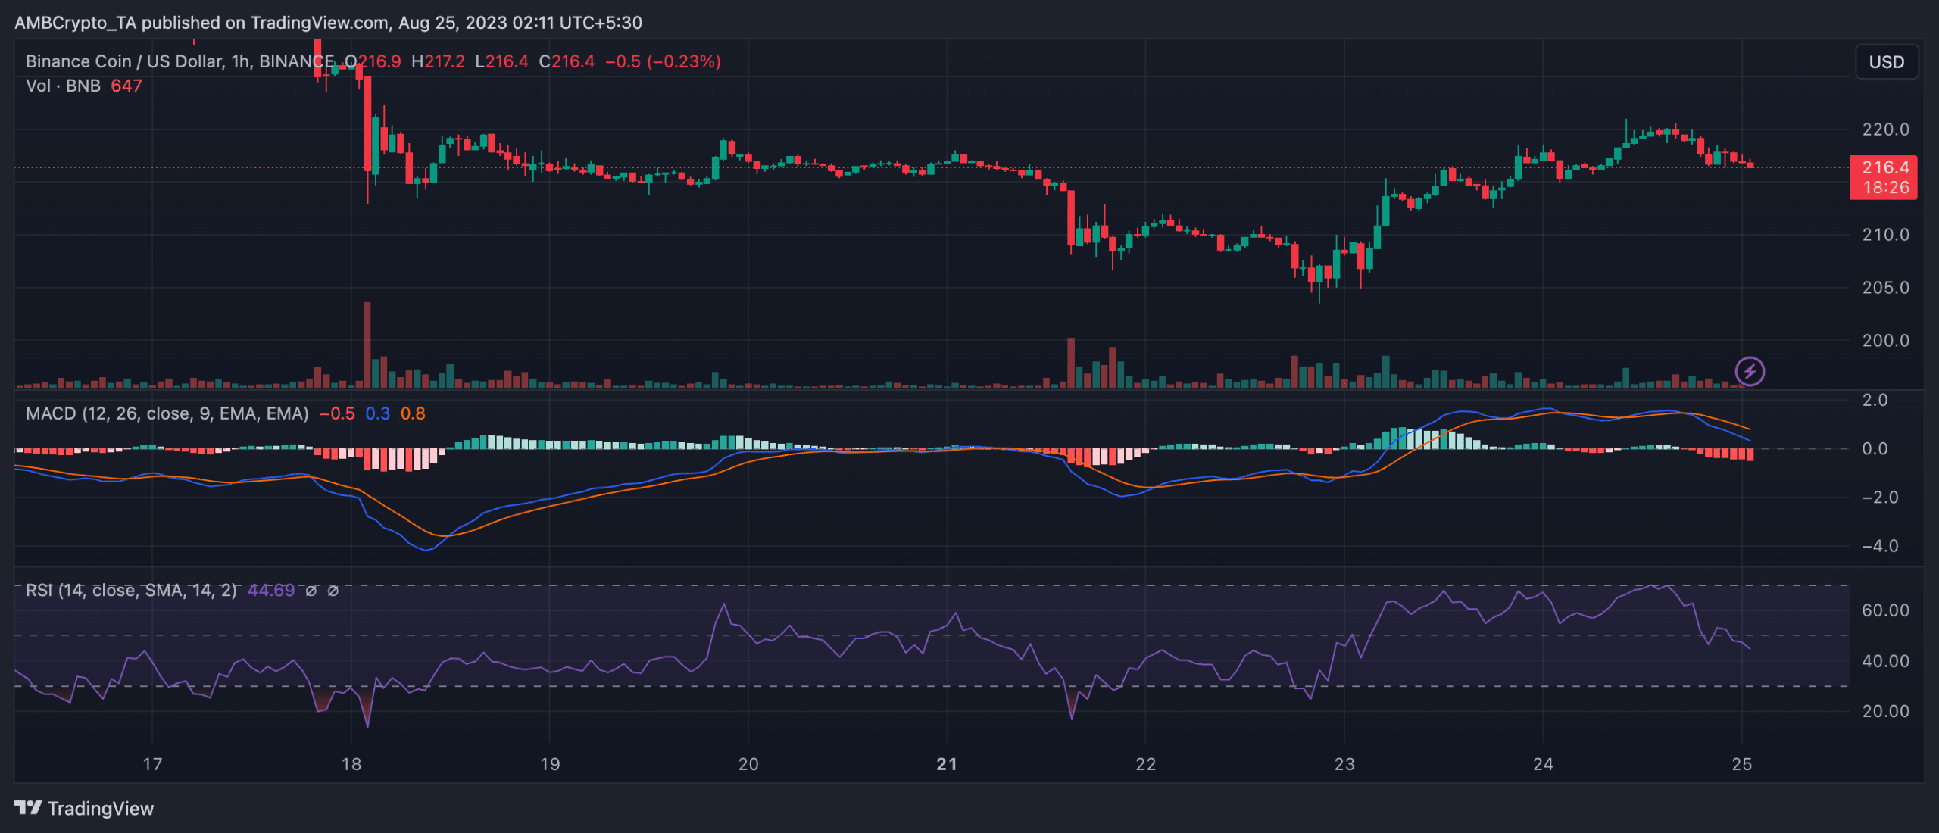Click date 25 on time axis
This screenshot has height=833, width=1939.
point(1742,764)
